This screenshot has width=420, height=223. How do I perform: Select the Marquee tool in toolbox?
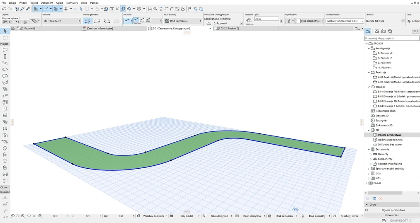(x=5, y=38)
